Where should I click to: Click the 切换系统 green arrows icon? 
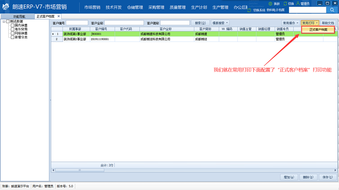249,9
